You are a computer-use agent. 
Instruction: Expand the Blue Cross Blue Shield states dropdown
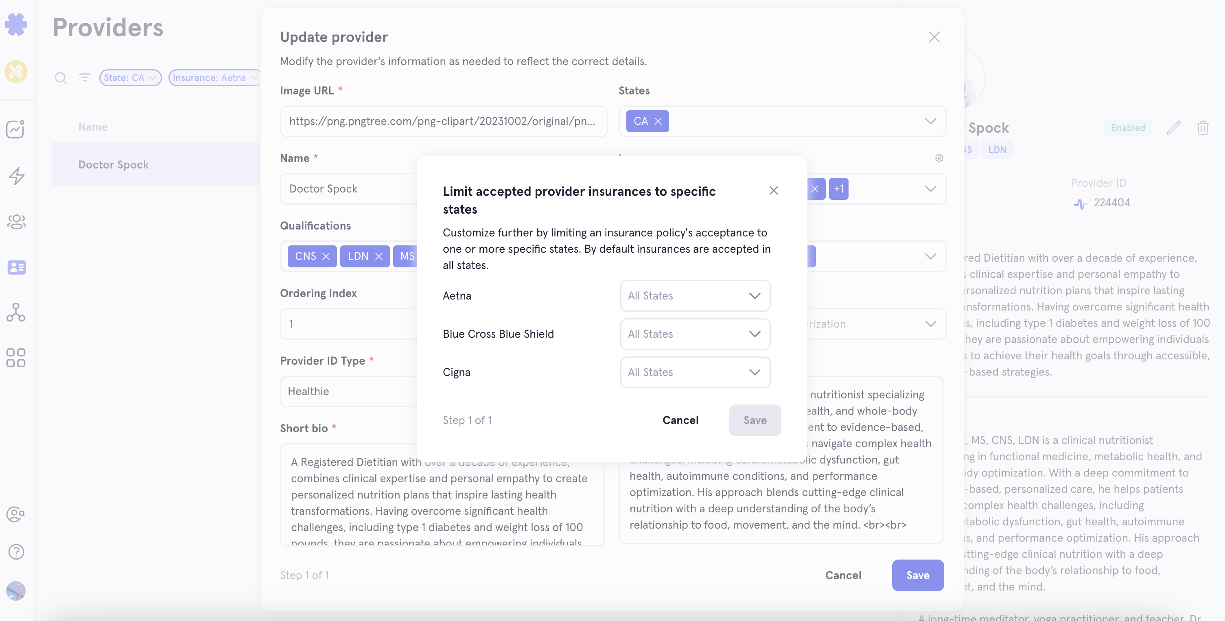(x=695, y=334)
